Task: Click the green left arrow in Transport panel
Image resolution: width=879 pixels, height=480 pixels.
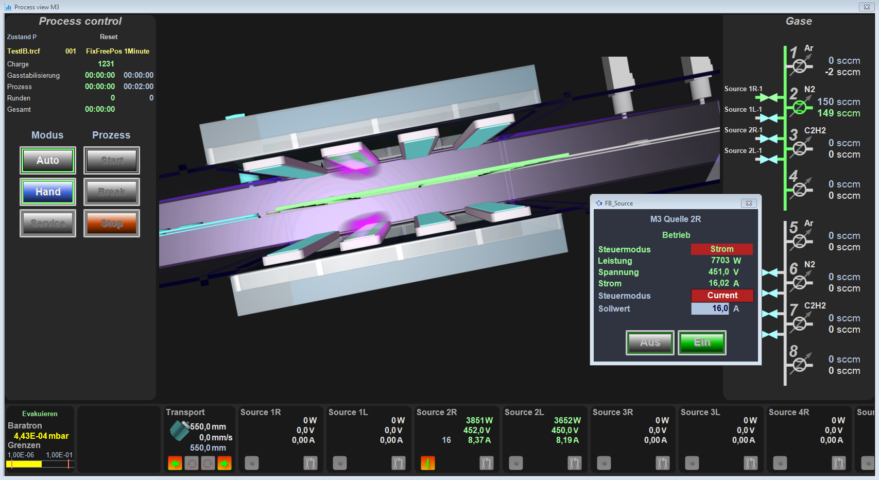Action: pyautogui.click(x=175, y=463)
